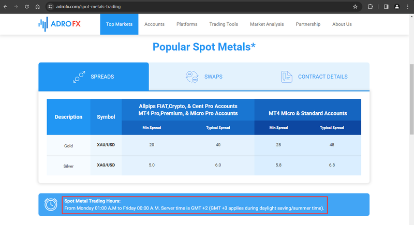414x225 pixels.
Task: Click the Popular Spot Metals* heading
Action: (204, 47)
